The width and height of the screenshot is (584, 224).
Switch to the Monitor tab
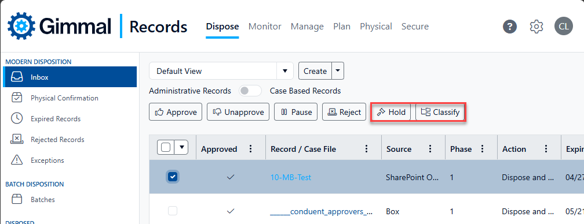click(x=265, y=27)
